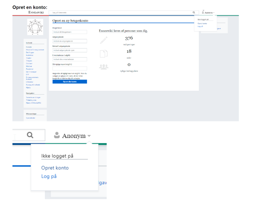Click the 'Opret en ny brugerkonto' heading
255x208 pixels.
click(x=70, y=21)
